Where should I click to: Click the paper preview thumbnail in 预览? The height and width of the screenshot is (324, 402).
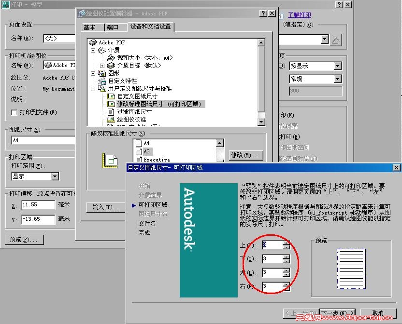coord(351,269)
